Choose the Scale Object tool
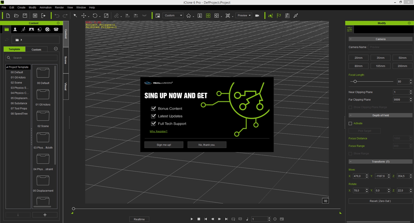414x223 pixels. tap(106, 16)
